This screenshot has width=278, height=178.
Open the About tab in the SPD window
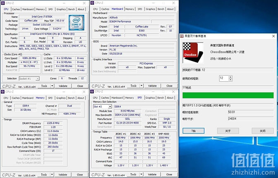pos(170,98)
